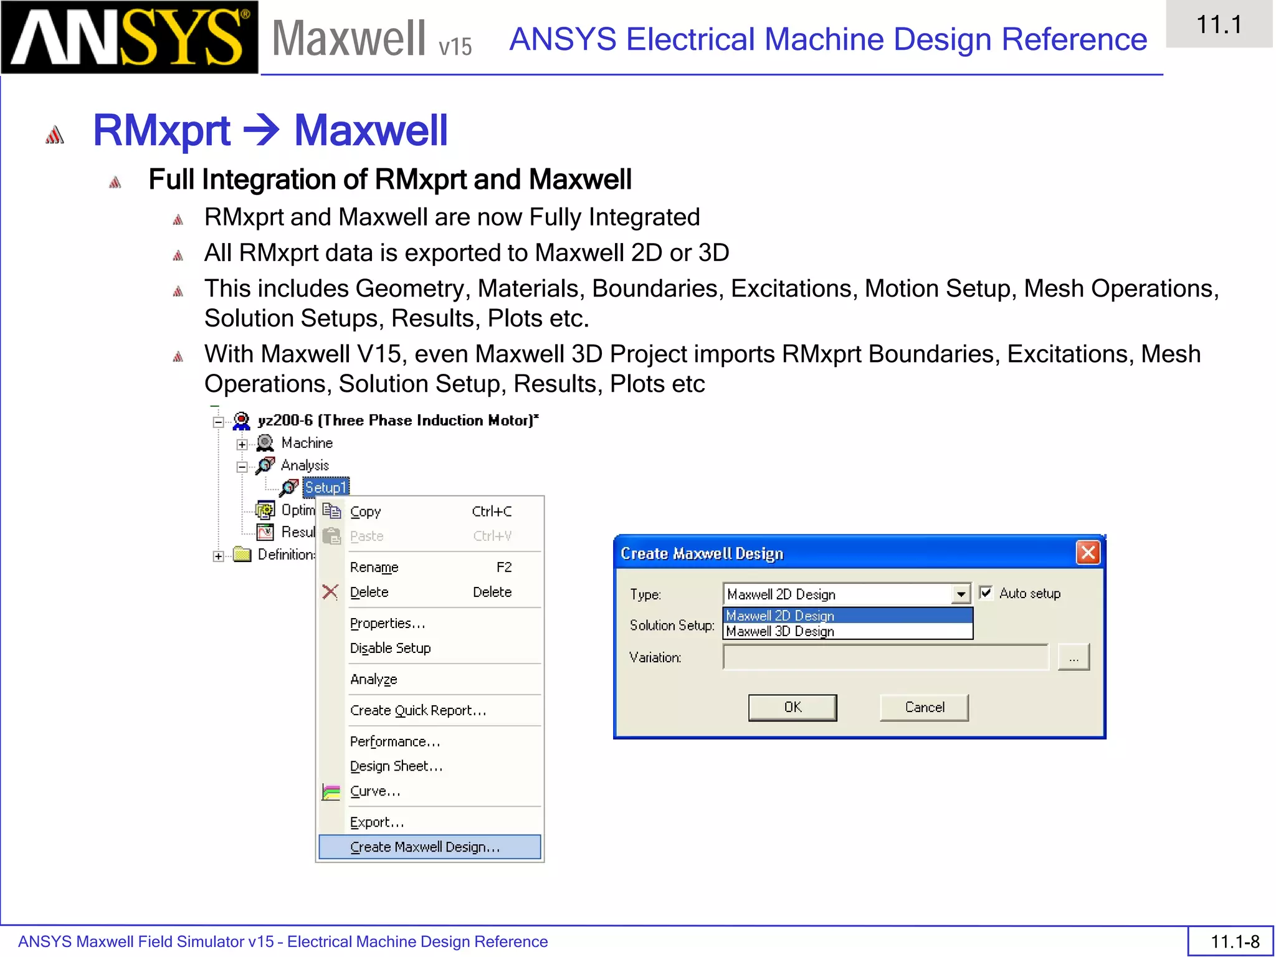
Task: Click the Analysis node icon
Action: pyautogui.click(x=265, y=465)
